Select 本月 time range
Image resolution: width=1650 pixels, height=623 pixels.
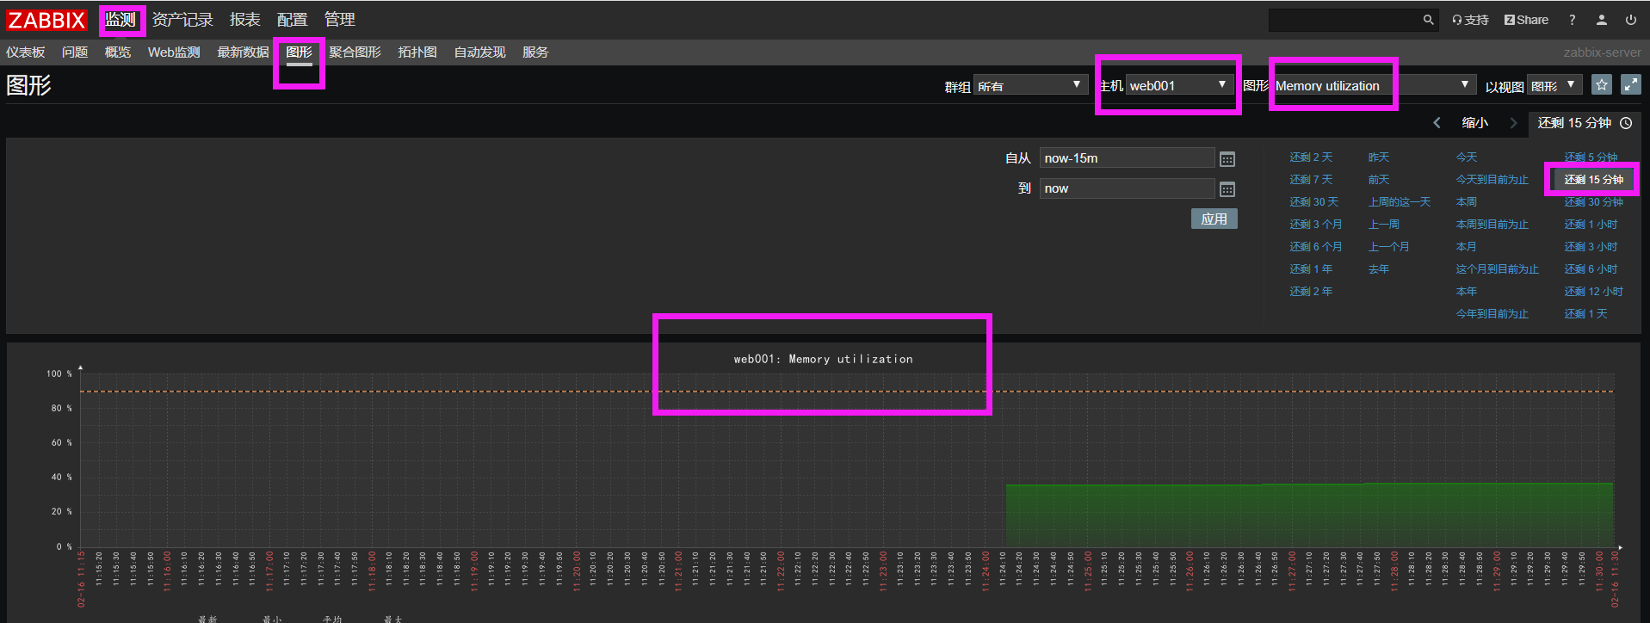pyautogui.click(x=1467, y=247)
